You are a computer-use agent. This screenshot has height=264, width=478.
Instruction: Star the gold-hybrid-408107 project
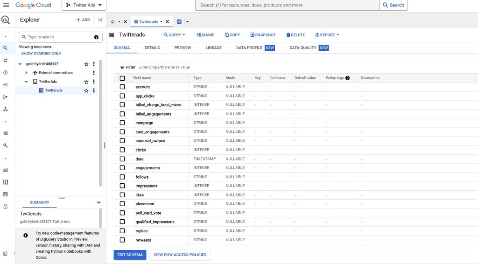click(x=86, y=64)
